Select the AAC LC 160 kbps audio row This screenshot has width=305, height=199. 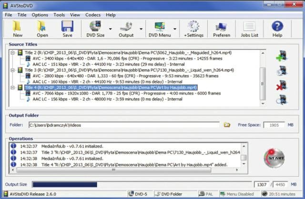coord(107,82)
